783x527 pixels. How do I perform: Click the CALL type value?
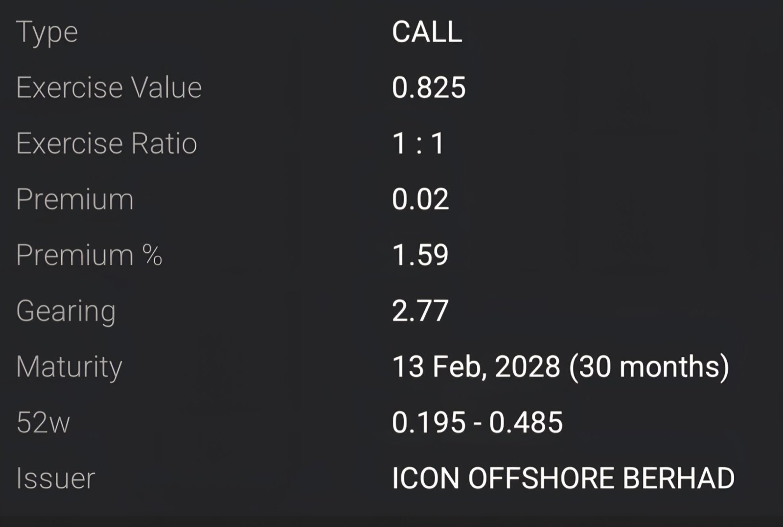click(427, 32)
